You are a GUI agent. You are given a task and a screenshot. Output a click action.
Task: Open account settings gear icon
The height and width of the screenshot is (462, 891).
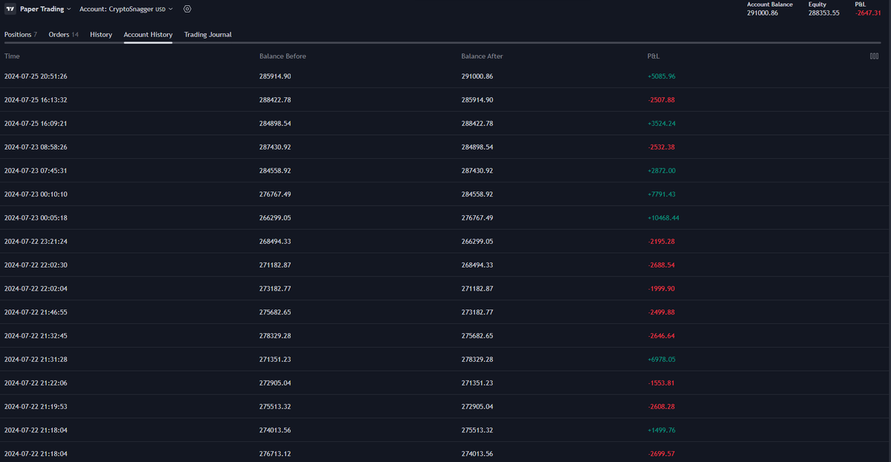pyautogui.click(x=187, y=9)
